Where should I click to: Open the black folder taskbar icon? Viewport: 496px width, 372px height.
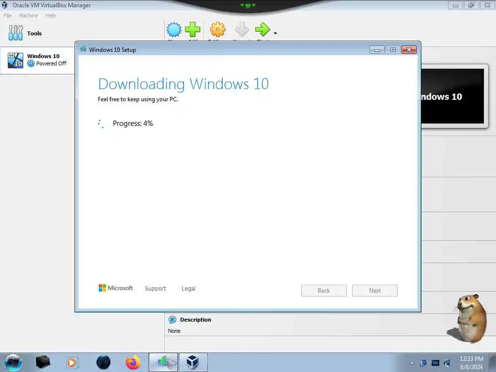[x=43, y=362]
